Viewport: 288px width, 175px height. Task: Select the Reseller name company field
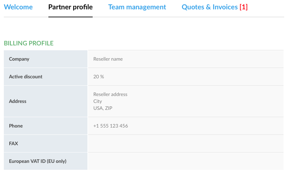coord(108,59)
